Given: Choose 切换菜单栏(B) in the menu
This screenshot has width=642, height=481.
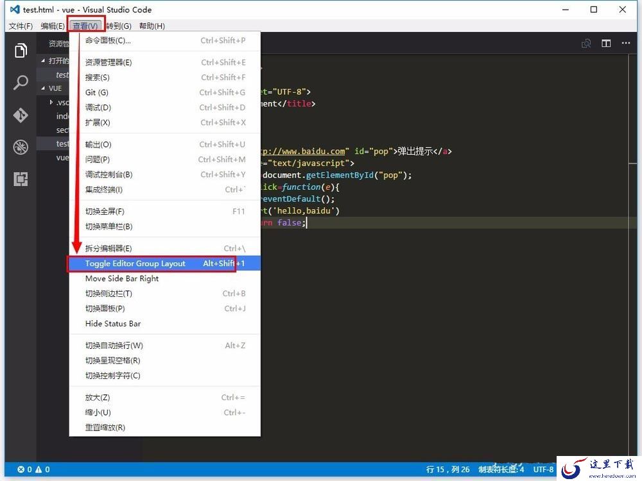Looking at the screenshot, I should point(165,226).
